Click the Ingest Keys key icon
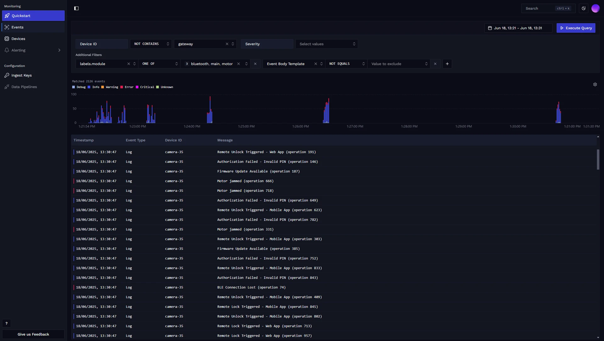The width and height of the screenshot is (604, 341). pos(7,75)
